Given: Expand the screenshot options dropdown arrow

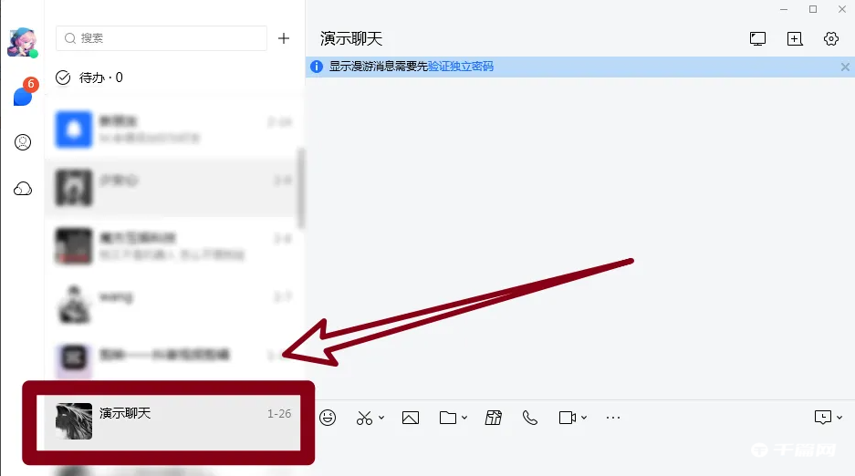Looking at the screenshot, I should pos(381,418).
